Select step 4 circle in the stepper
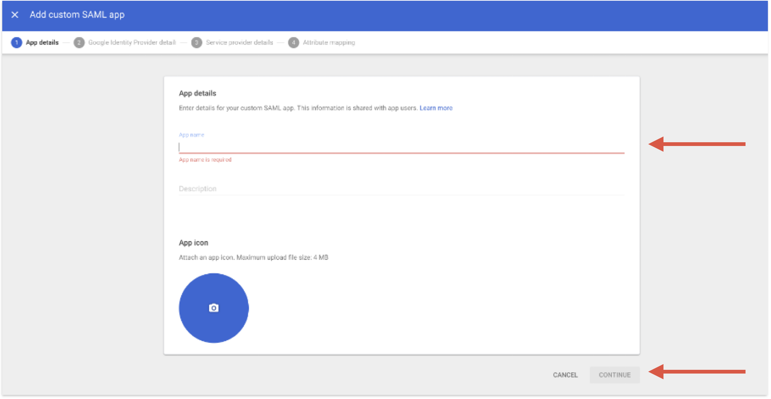This screenshot has height=399, width=771. (294, 43)
